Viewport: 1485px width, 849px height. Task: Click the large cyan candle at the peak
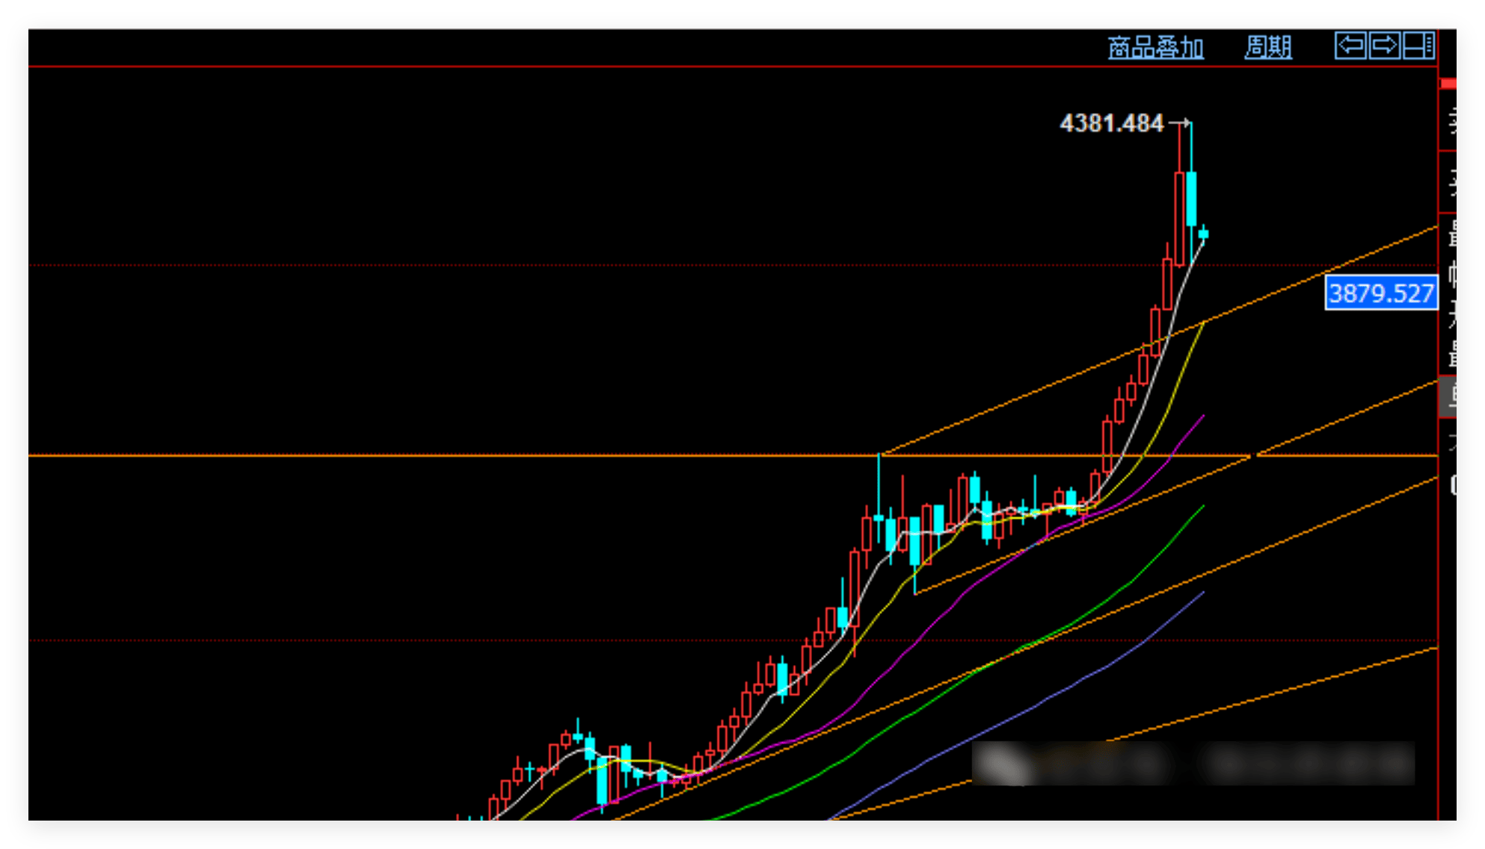point(1191,198)
